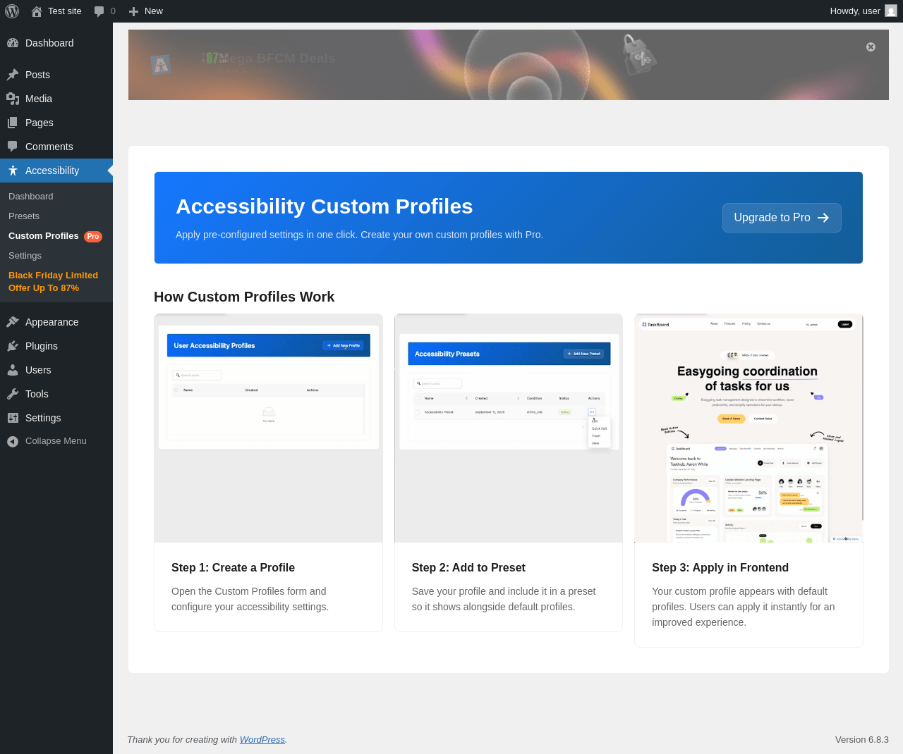Click the Tools wrench icon
Viewport: 903px width, 754px height.
point(13,394)
